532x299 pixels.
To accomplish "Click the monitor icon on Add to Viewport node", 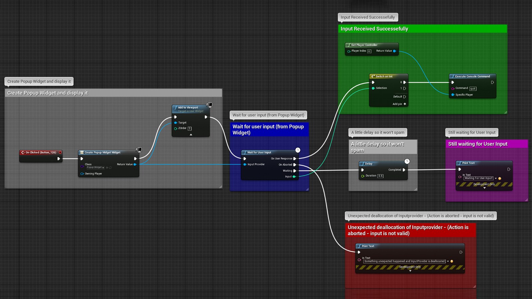I will (x=209, y=105).
